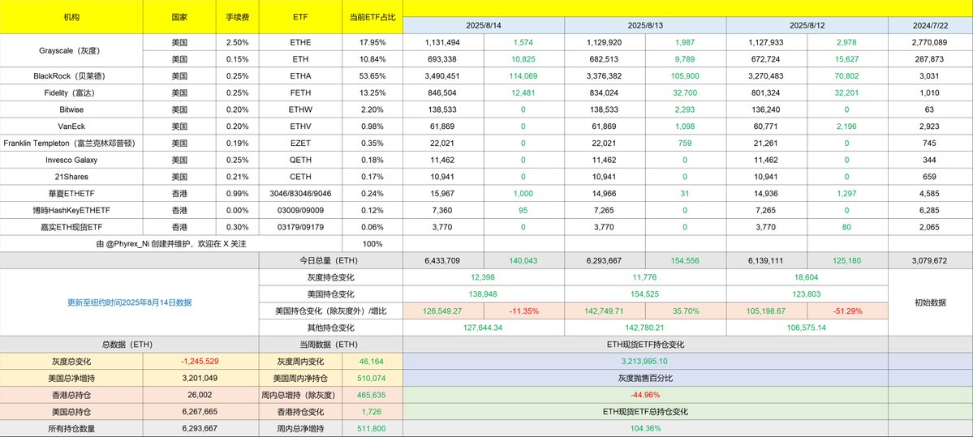
Task: Click the QETH ticker cell
Action: pos(301,160)
